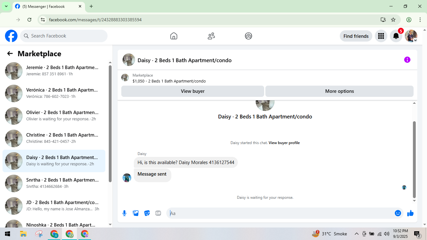Open the Chrome three-dot menu
Screen dimensions: 427x240
coord(420,20)
